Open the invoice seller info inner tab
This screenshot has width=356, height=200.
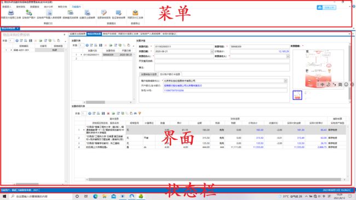pyautogui.click(x=149, y=74)
